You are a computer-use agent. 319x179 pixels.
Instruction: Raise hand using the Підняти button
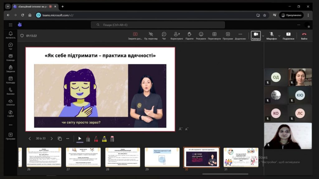pyautogui.click(x=189, y=35)
